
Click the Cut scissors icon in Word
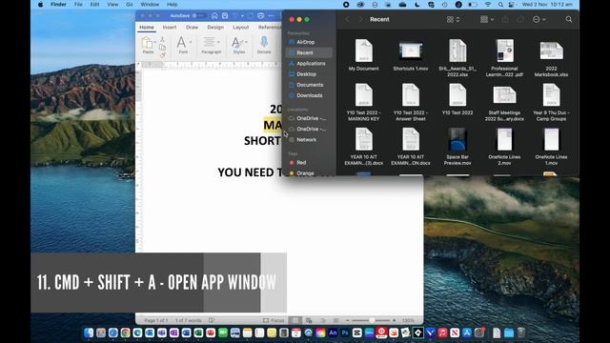point(162,40)
